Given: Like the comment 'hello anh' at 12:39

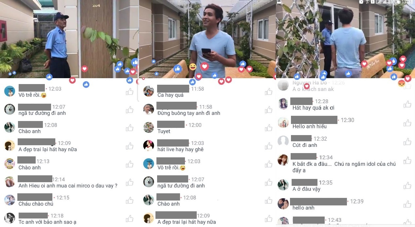Looking at the screenshot, I should click(407, 204).
